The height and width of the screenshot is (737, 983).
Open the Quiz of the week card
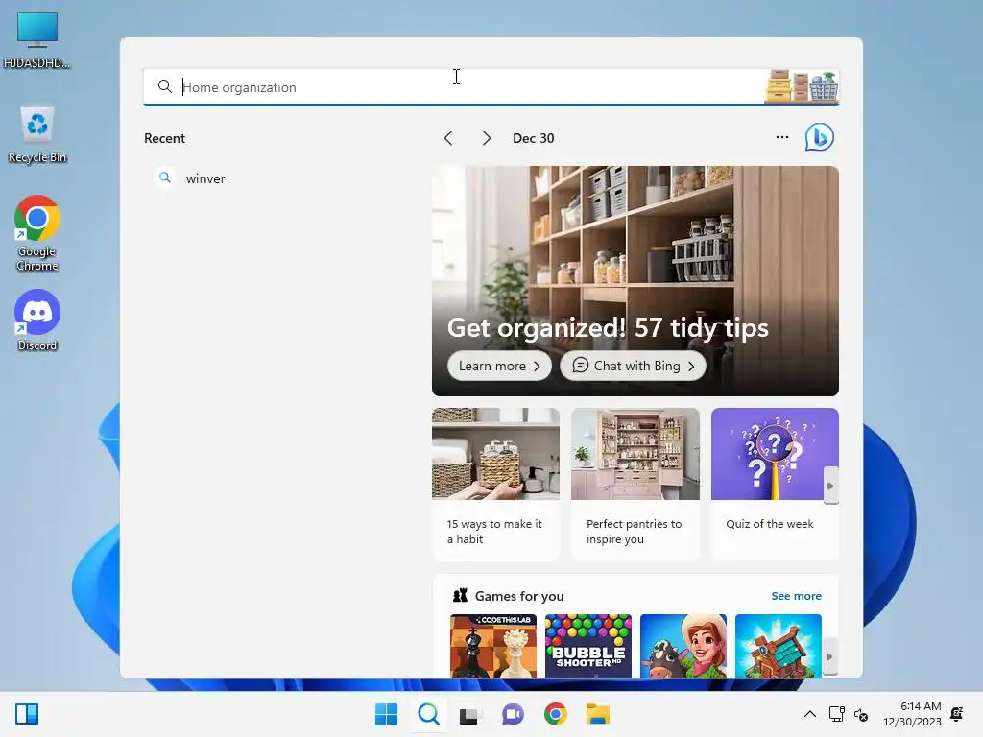(775, 484)
